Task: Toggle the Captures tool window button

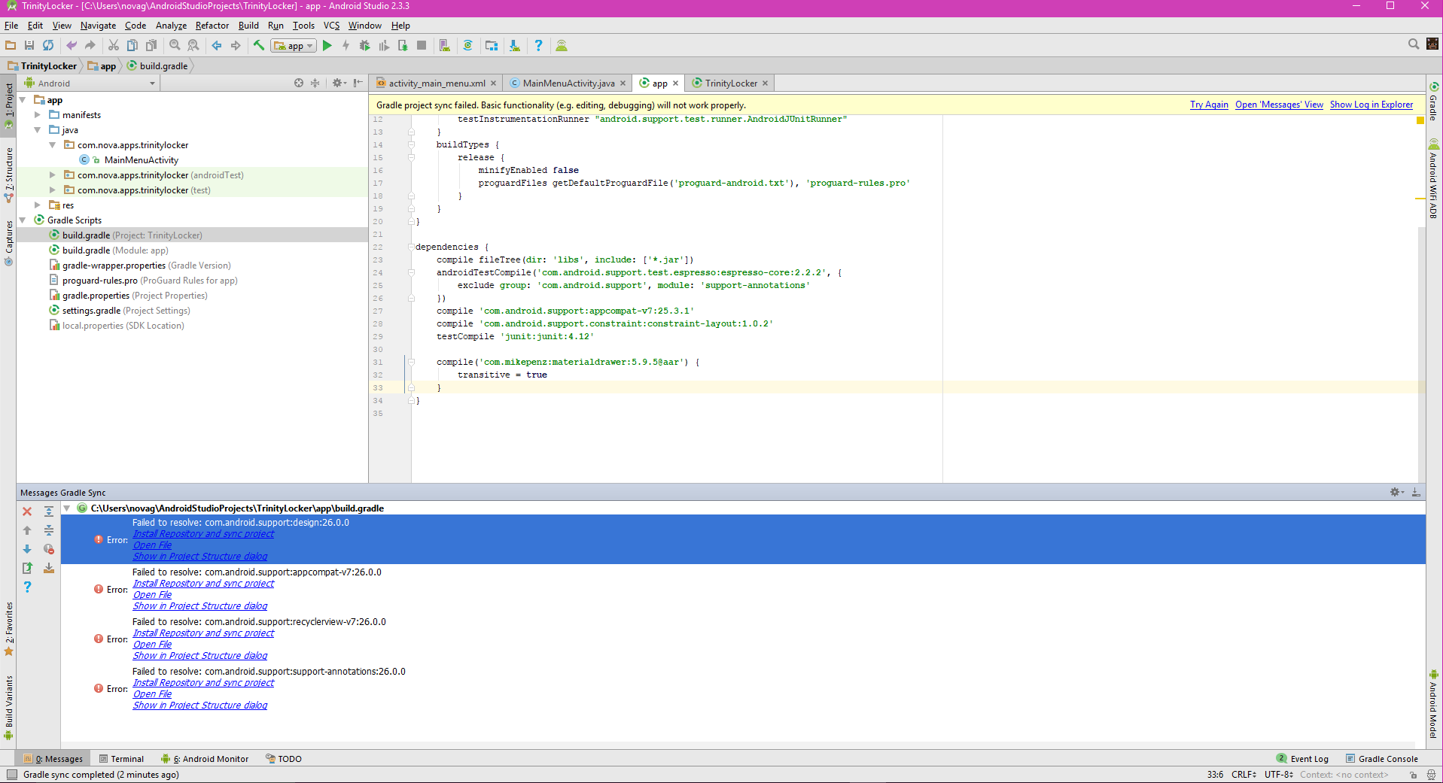Action: coord(9,242)
